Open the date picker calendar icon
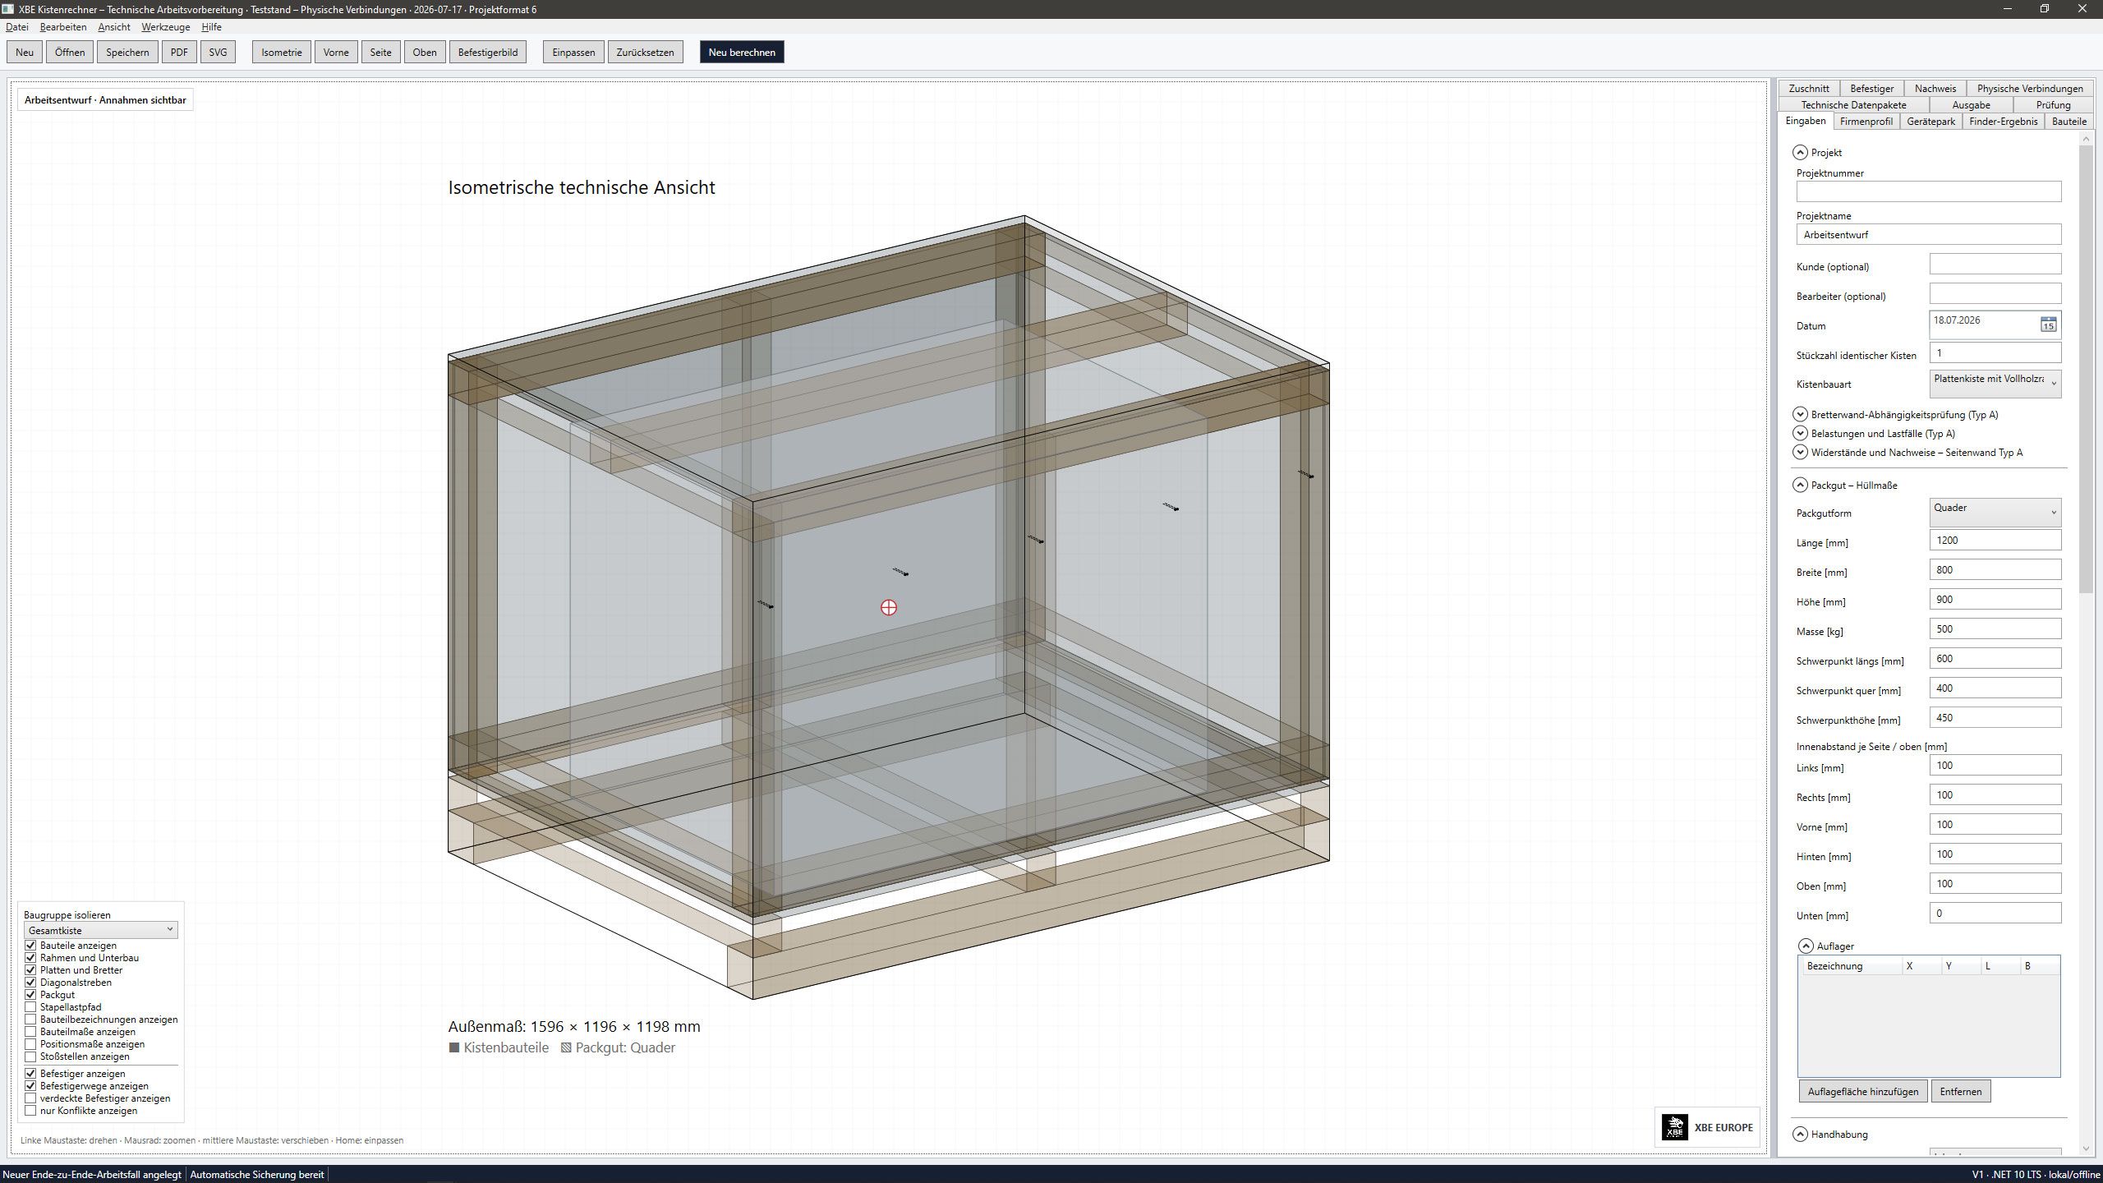The width and height of the screenshot is (2103, 1183). click(2049, 325)
